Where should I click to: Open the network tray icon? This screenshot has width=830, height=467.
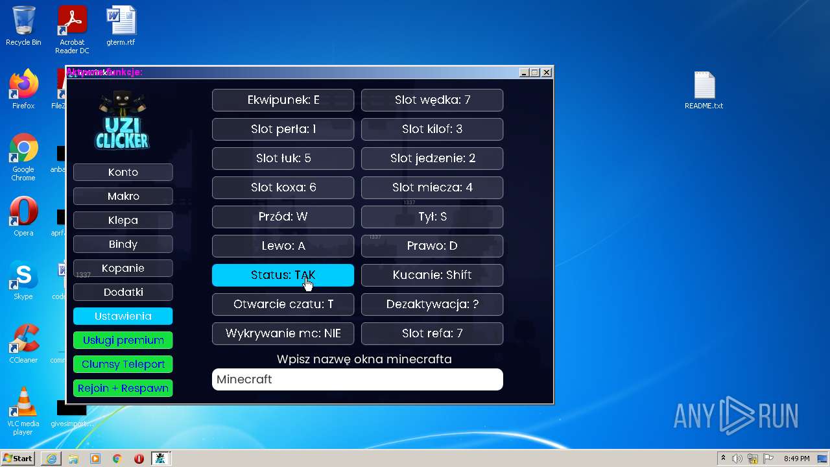coord(753,459)
